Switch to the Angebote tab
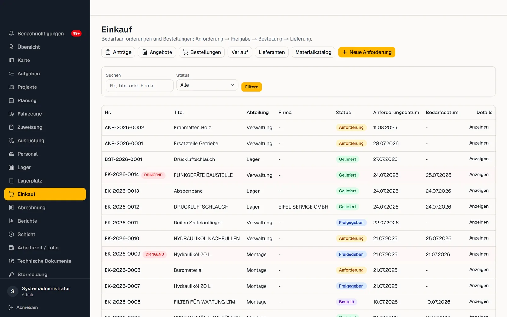Screen dimensions: 507x317 coord(157,52)
